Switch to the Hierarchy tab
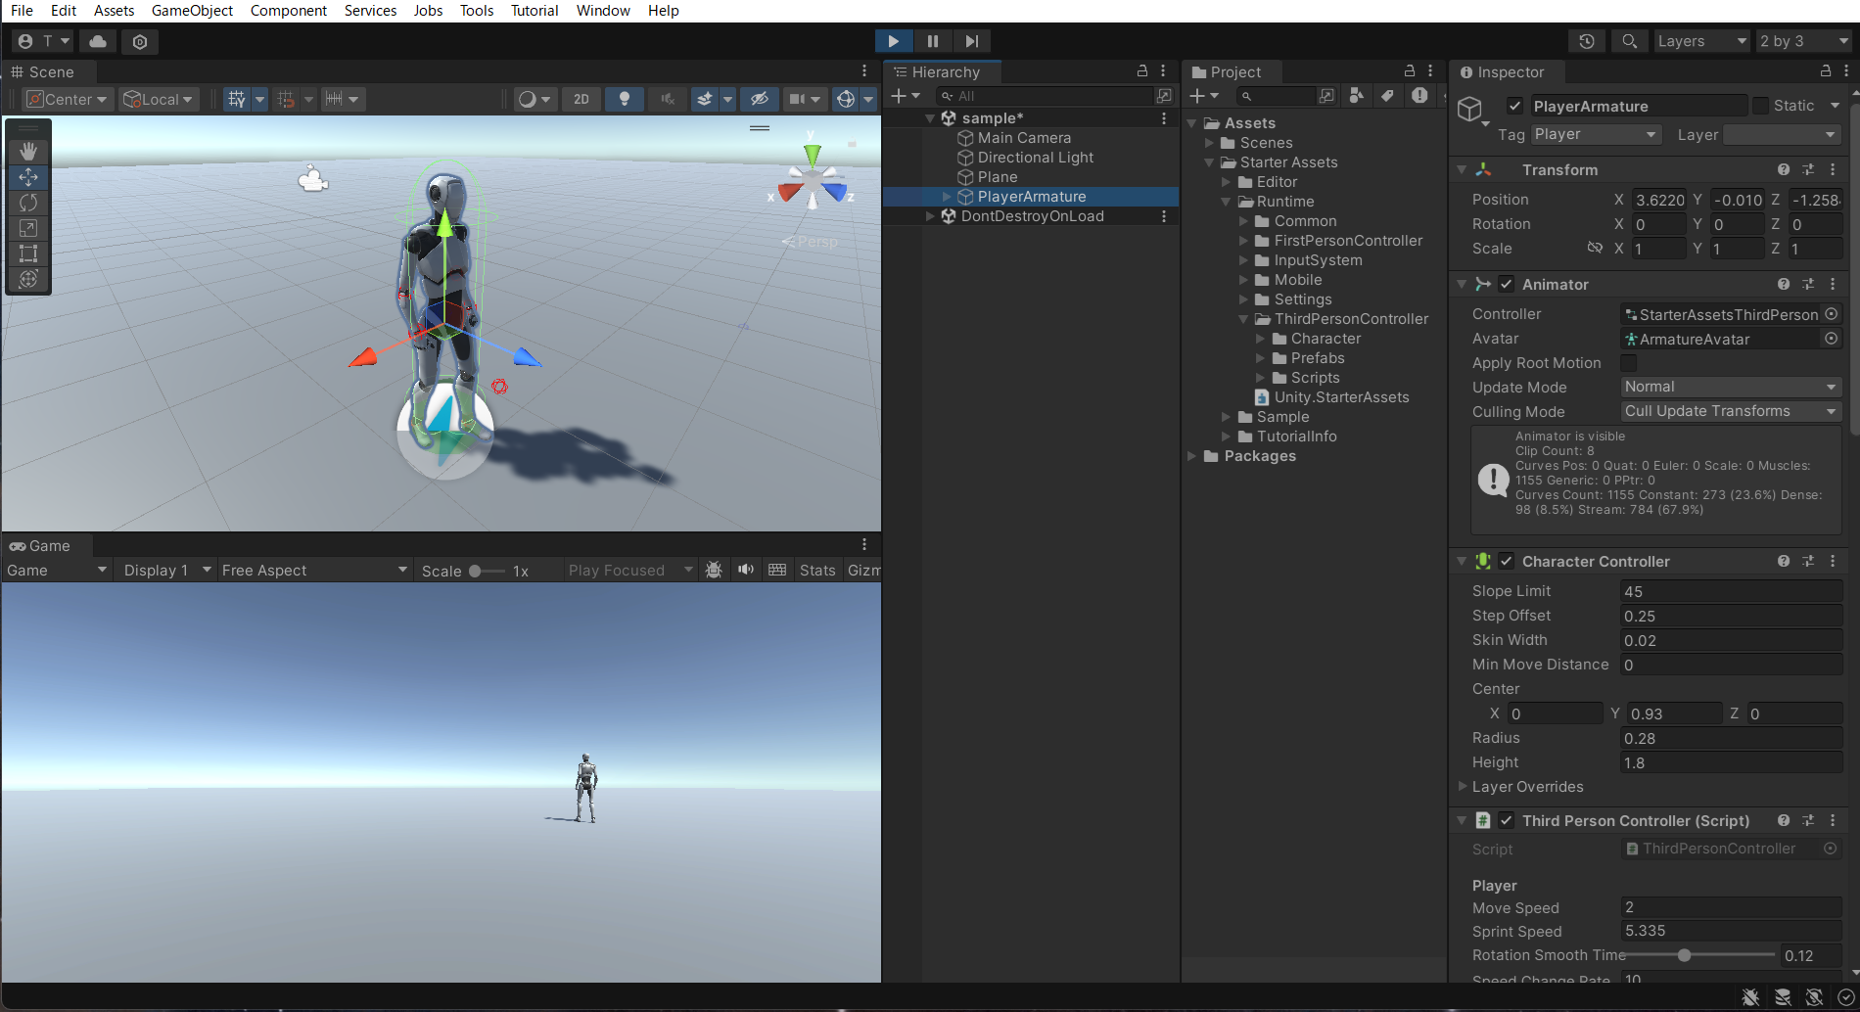Viewport: 1860px width, 1012px height. [x=944, y=72]
